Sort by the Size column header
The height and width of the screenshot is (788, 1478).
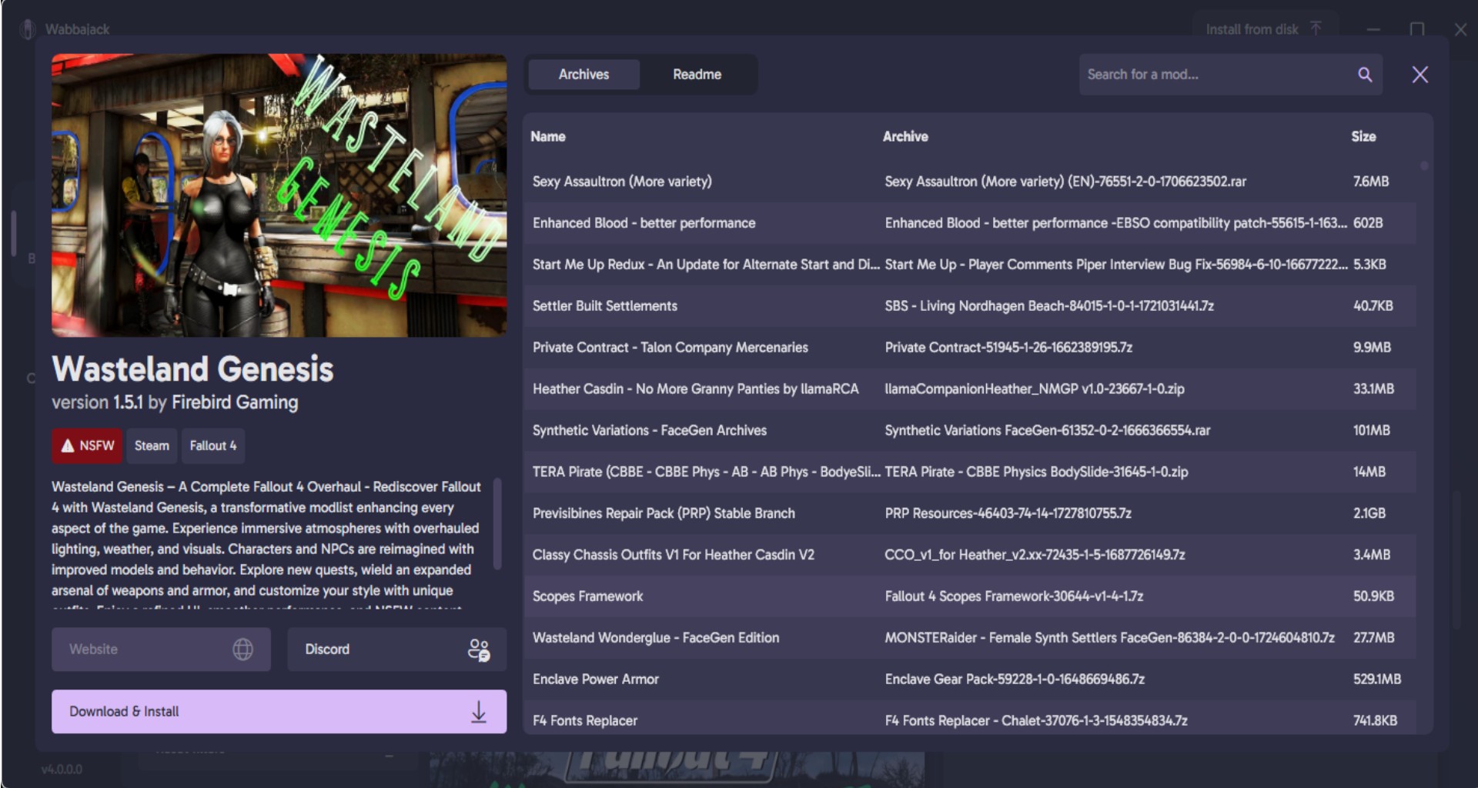pos(1363,136)
